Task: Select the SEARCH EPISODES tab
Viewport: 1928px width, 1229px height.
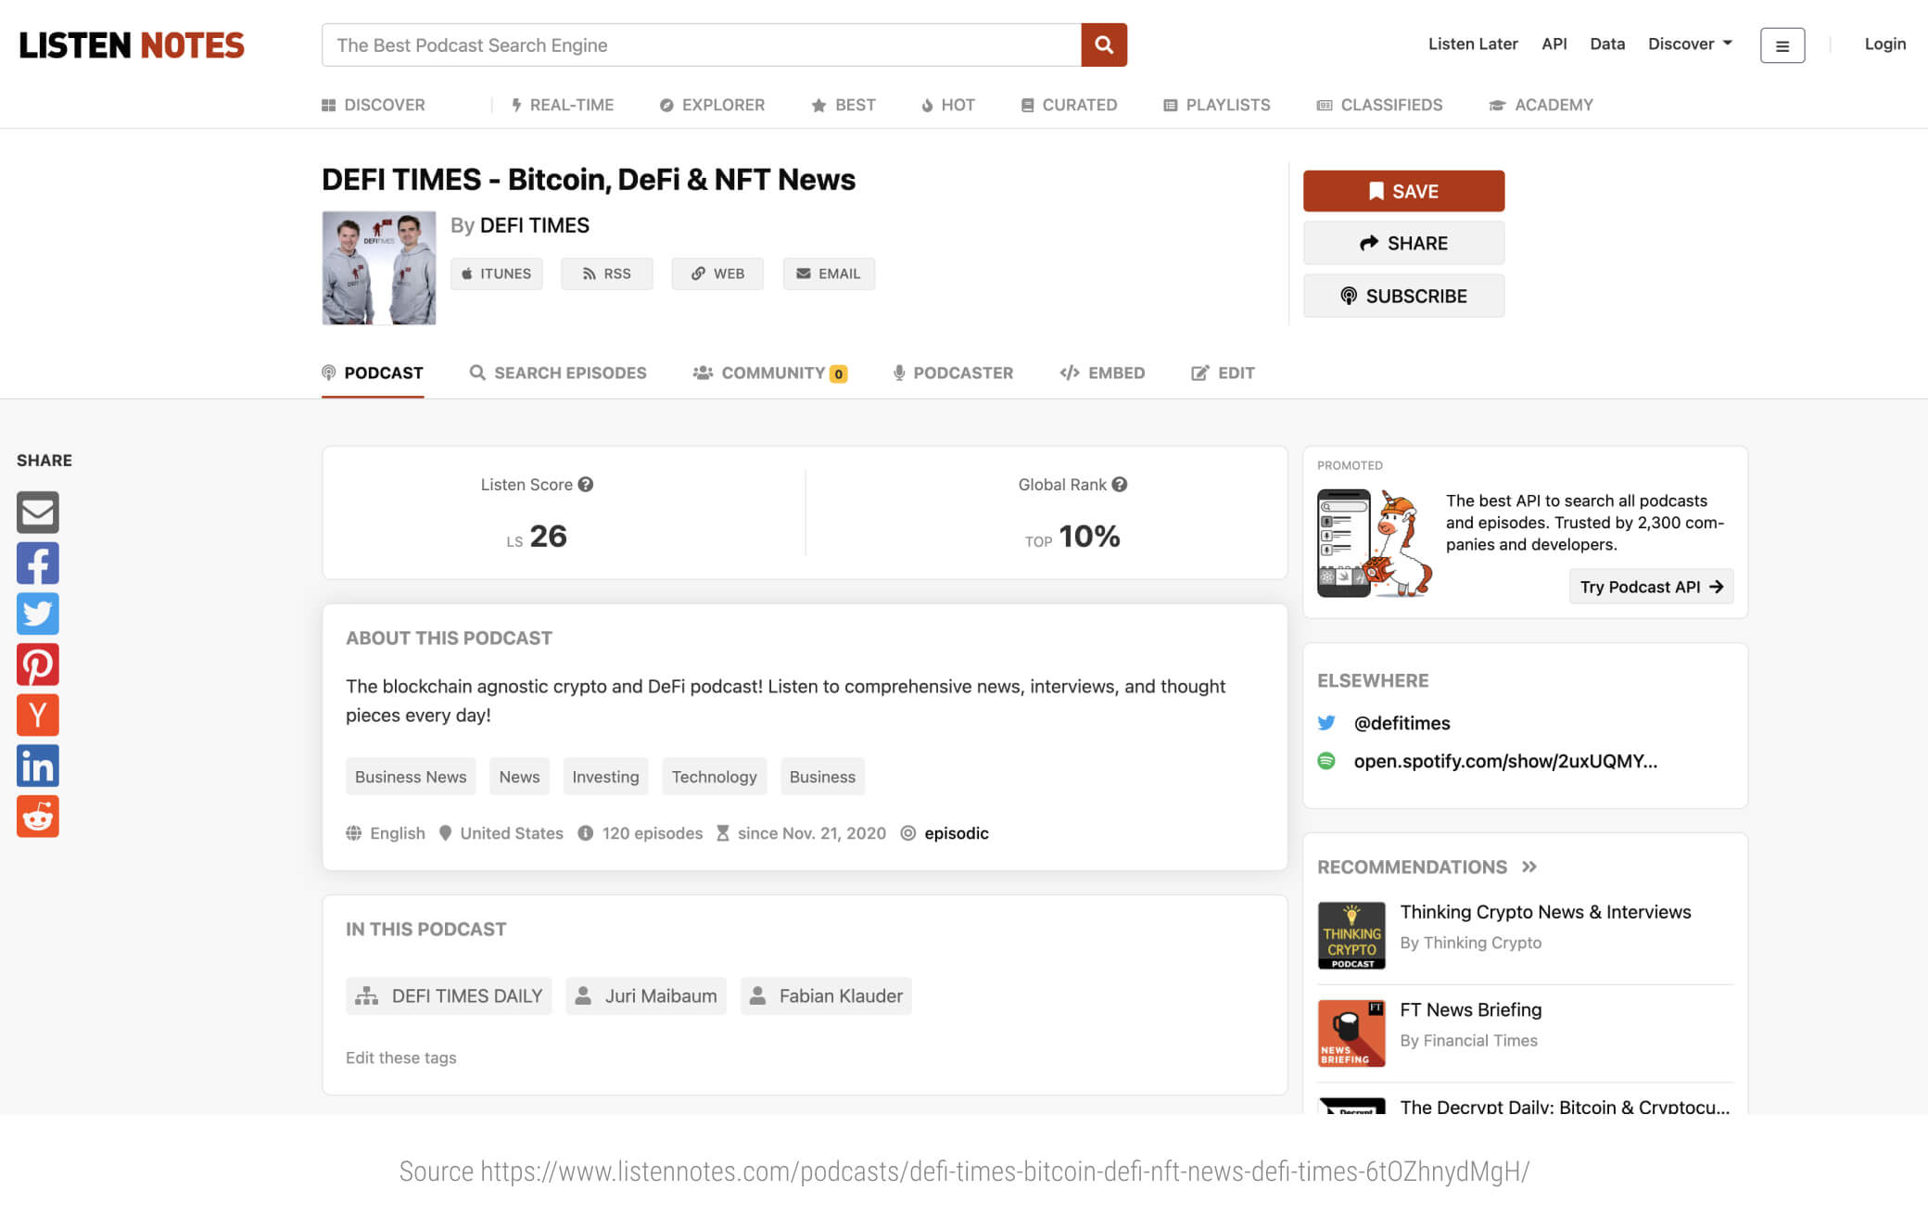Action: click(558, 373)
